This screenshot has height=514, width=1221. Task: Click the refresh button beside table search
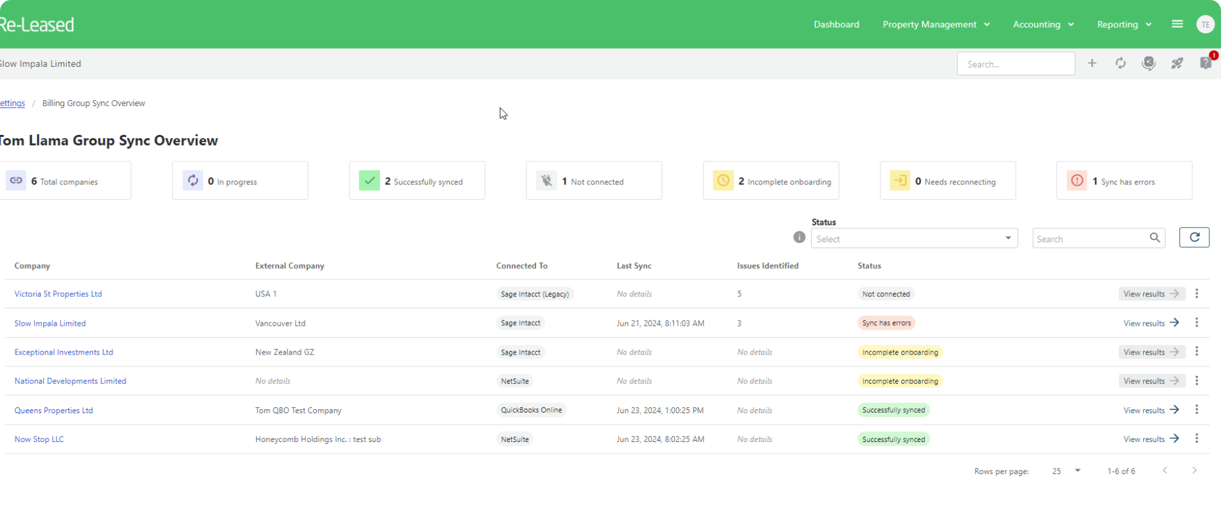coord(1194,238)
